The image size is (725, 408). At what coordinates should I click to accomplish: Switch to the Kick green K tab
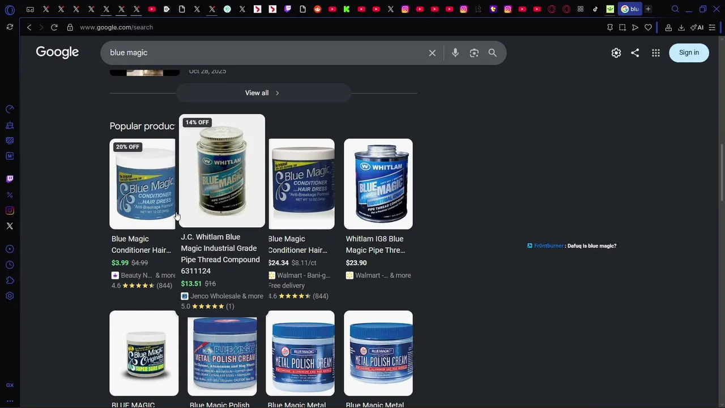coord(347,9)
